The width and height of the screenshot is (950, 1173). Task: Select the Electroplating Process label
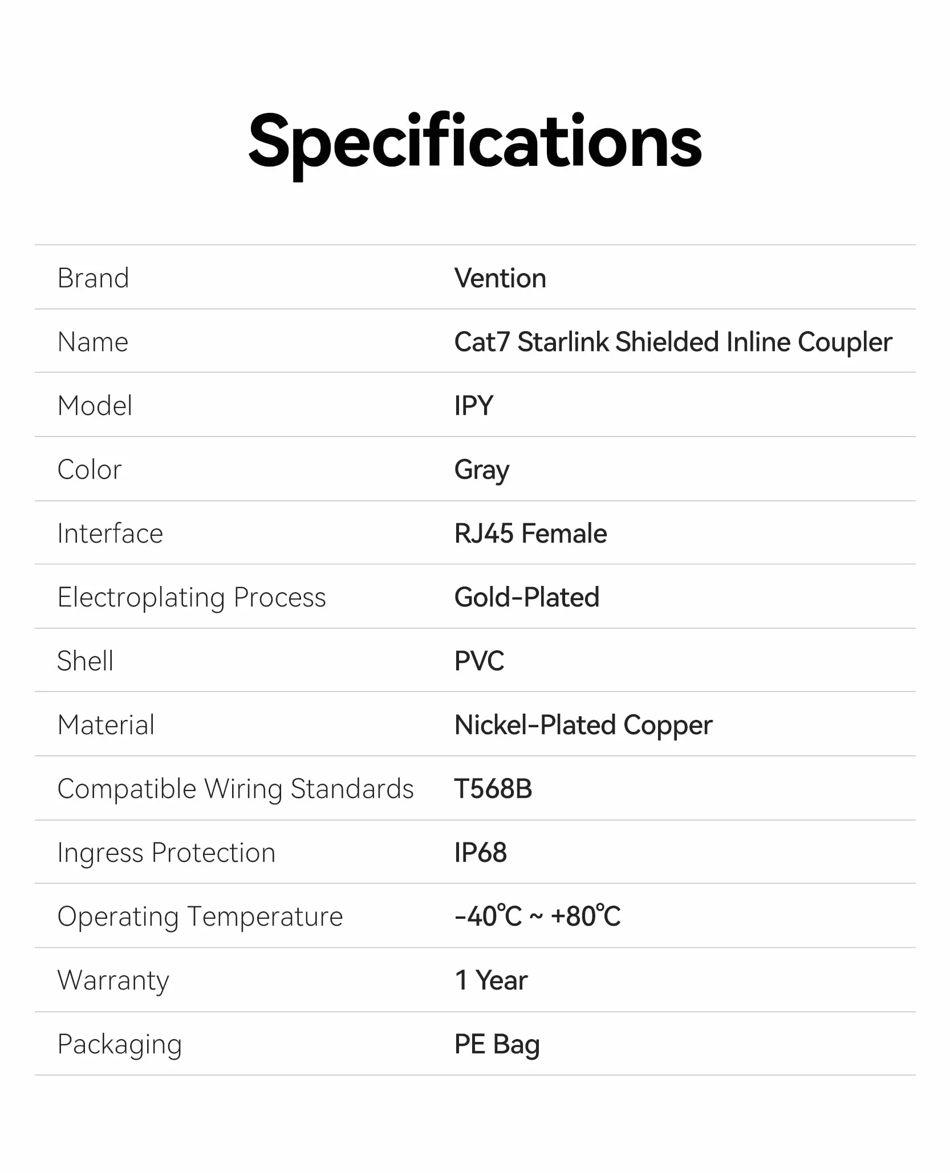192,598
